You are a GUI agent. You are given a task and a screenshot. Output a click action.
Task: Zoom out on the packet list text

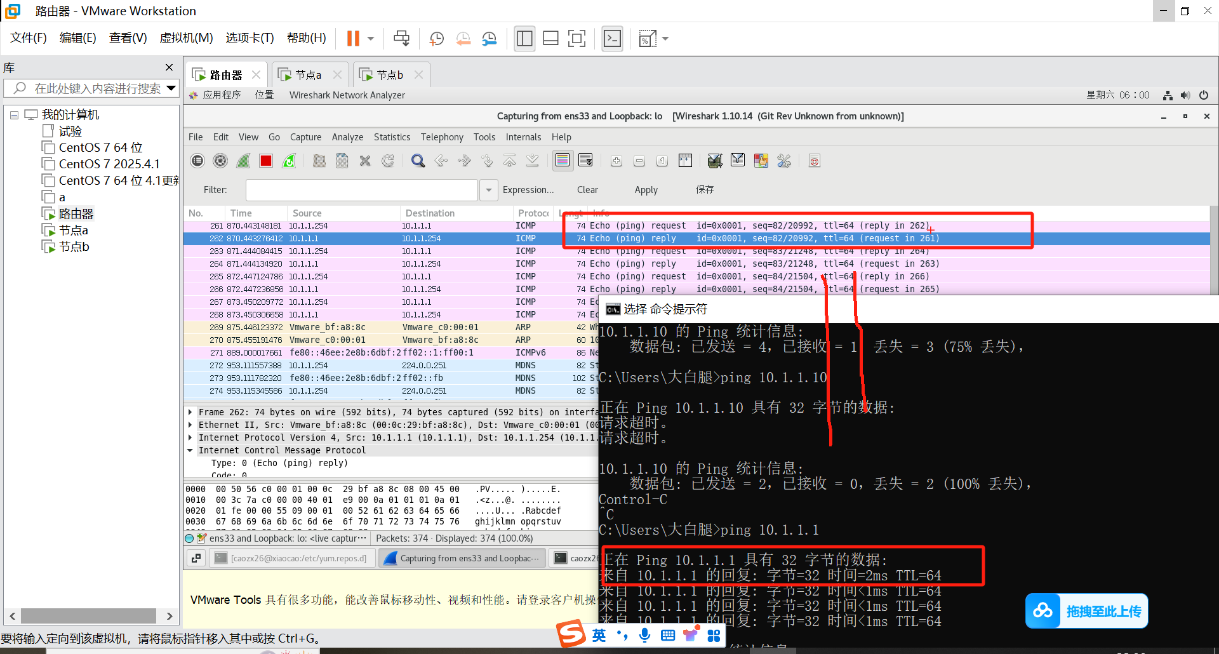pos(639,161)
